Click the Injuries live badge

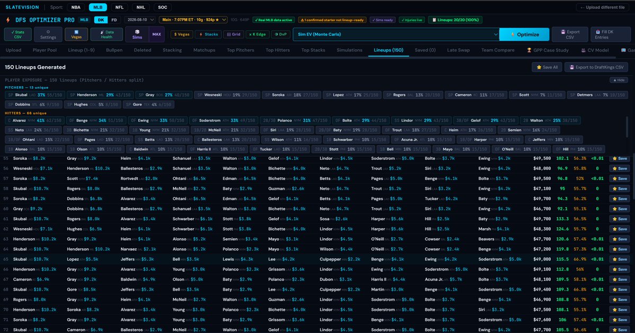412,20
